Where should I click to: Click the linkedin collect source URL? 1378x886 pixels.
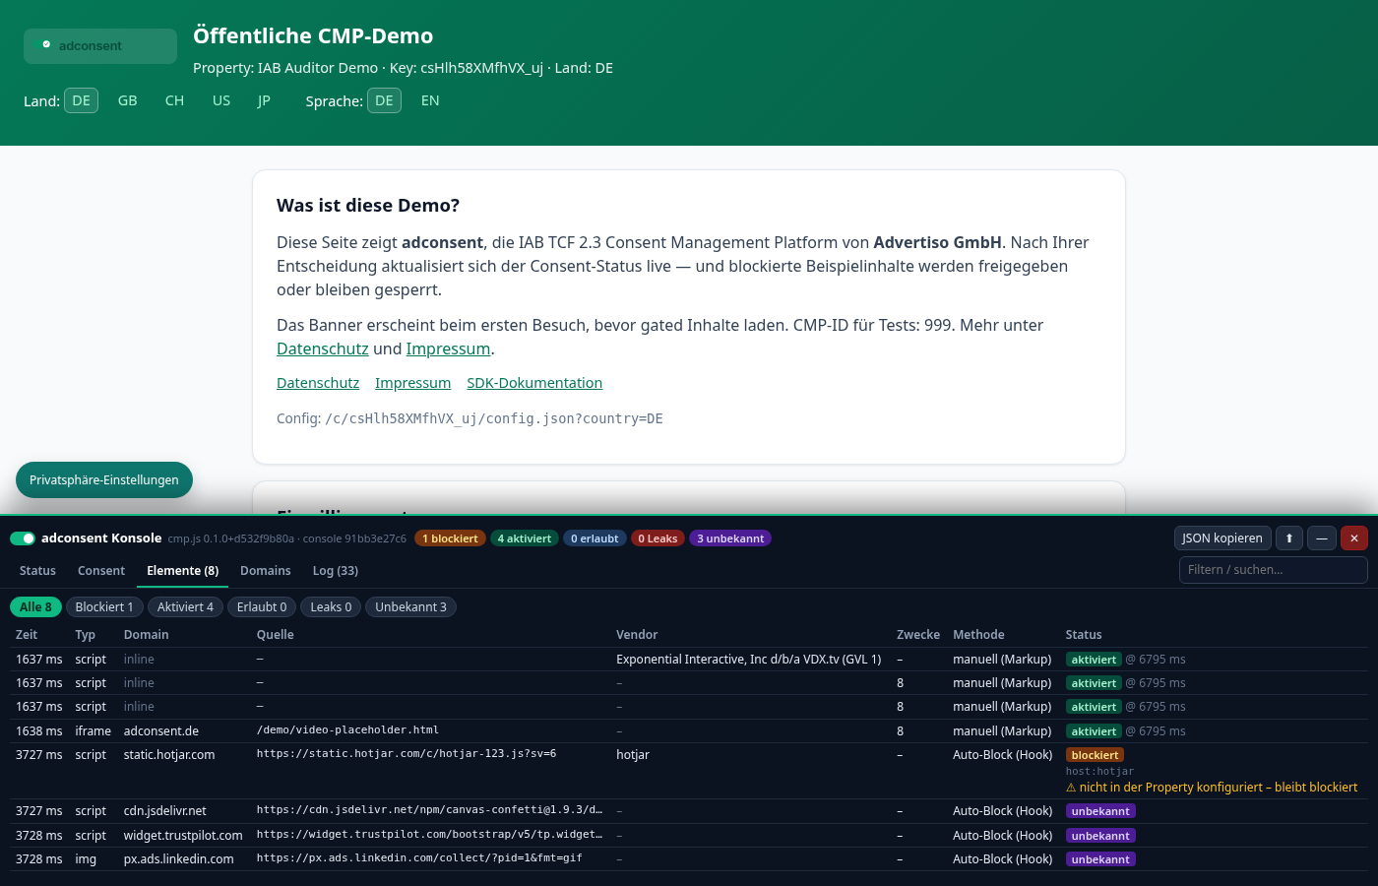419,858
